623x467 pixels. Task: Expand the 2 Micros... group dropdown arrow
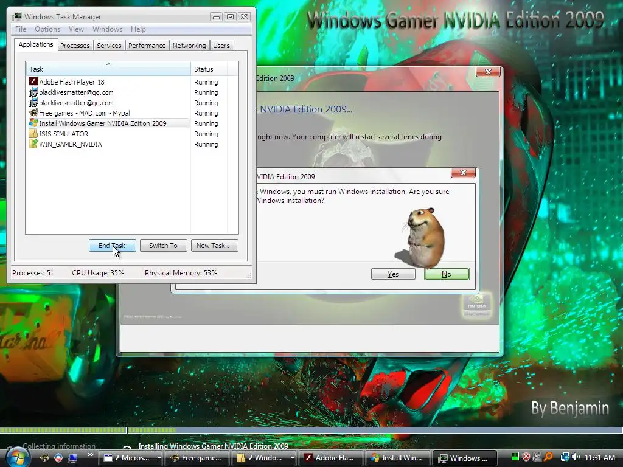click(x=159, y=458)
